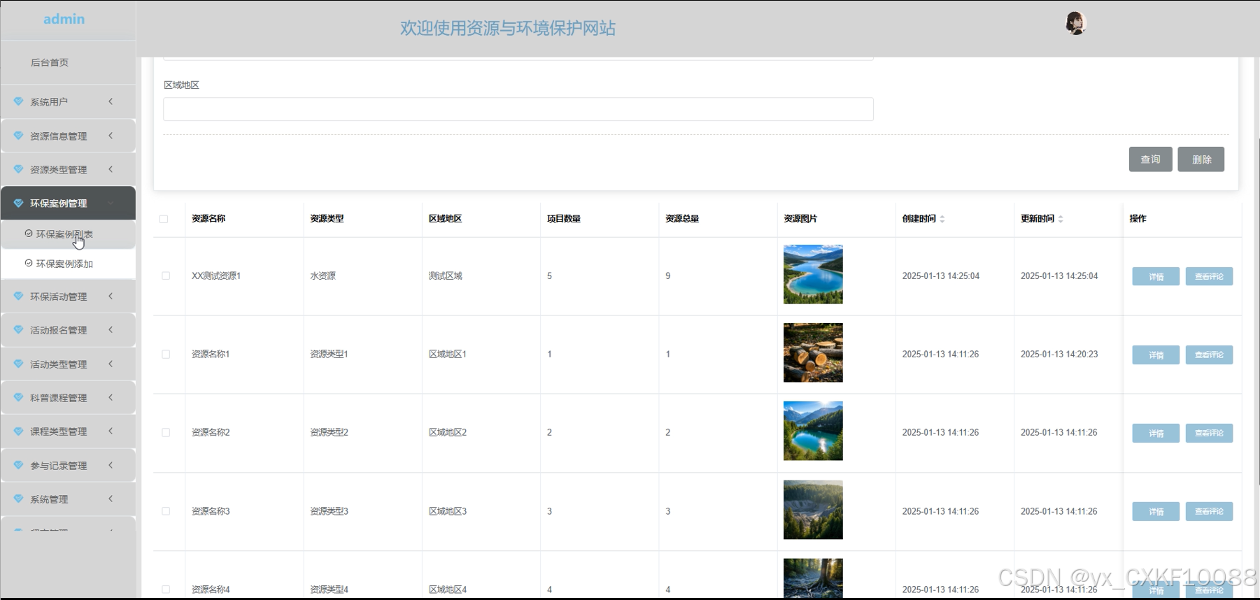Image resolution: width=1260 pixels, height=600 pixels.
Task: Click 详情 for 资源名称1
Action: [1156, 355]
